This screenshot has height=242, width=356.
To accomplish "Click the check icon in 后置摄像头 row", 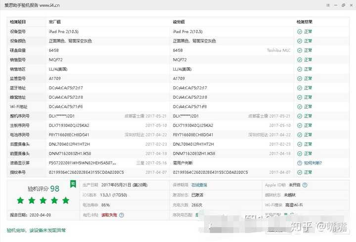I will point(300,144).
